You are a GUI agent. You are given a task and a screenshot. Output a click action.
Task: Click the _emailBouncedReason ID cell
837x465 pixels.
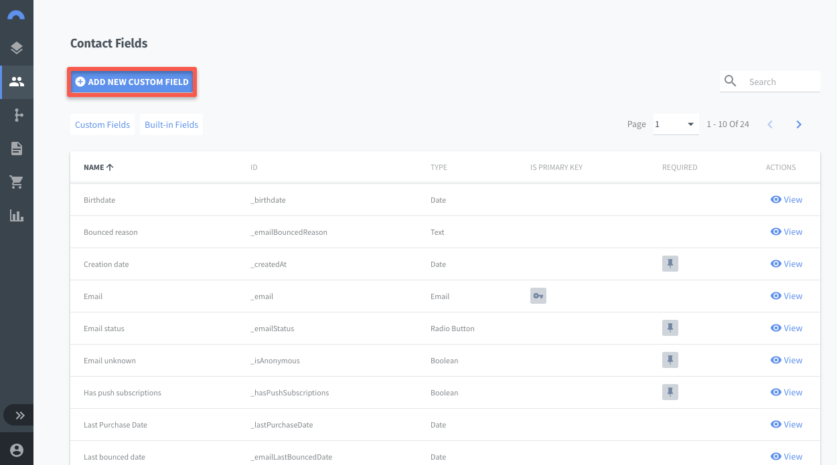click(289, 232)
